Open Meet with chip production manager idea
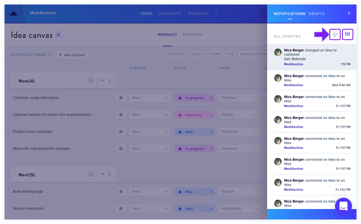This screenshot has width=361, height=224. [42, 149]
